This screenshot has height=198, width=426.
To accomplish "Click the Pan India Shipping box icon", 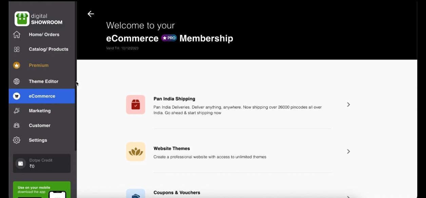I will click(x=136, y=105).
